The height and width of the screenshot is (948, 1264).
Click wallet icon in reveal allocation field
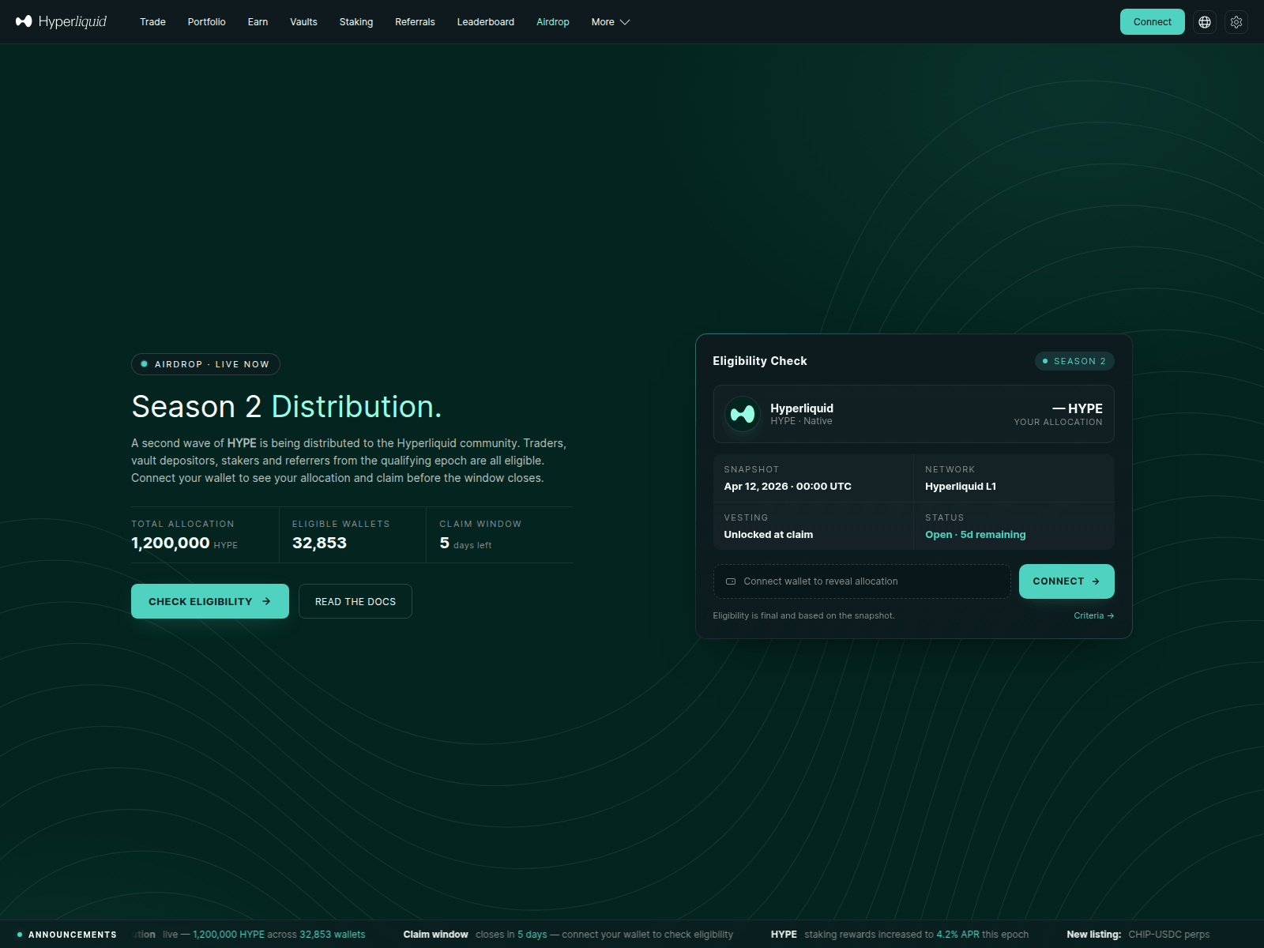click(731, 581)
